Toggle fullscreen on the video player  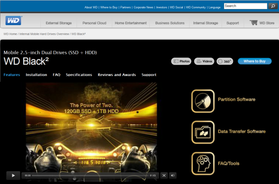[164, 175]
